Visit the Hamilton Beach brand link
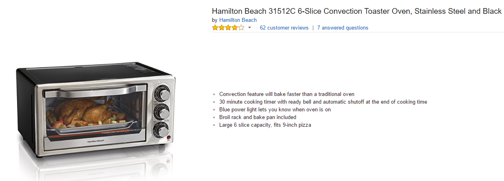Viewport: 504px width, 181px height. pos(238,20)
